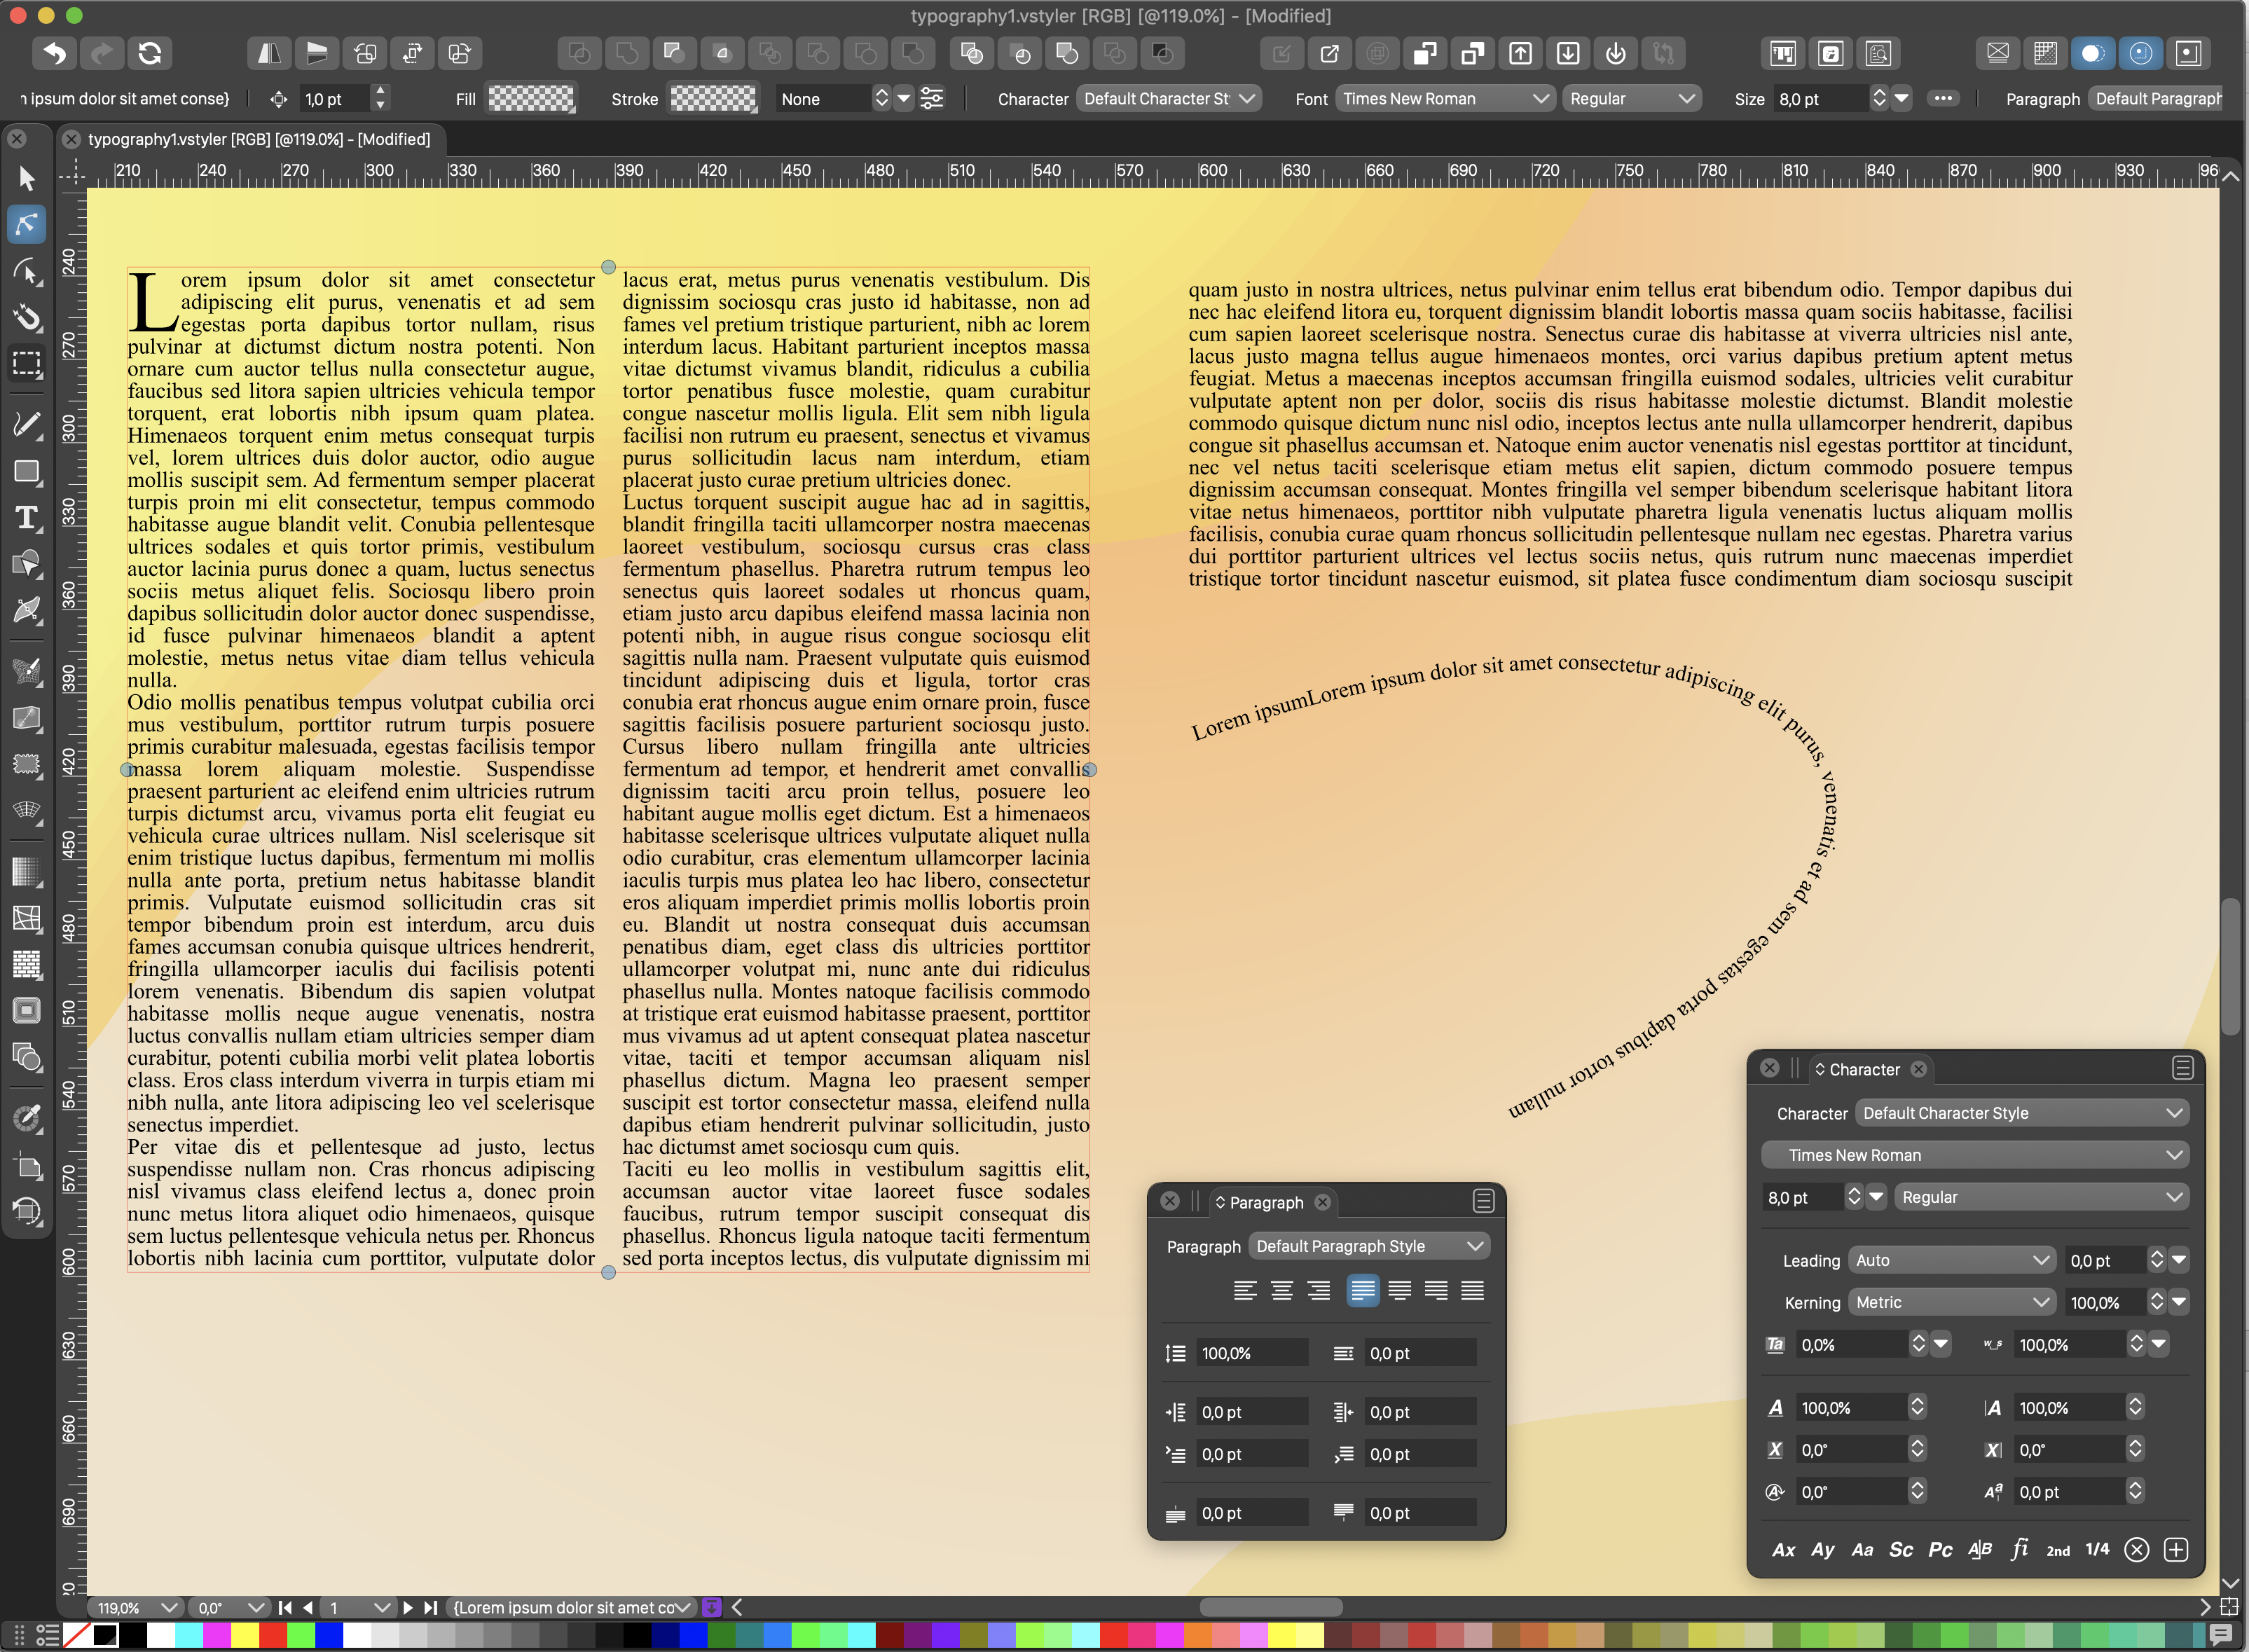Toggle align right in Paragraph panel
Screen dimensions: 2249x1652
[1319, 1290]
